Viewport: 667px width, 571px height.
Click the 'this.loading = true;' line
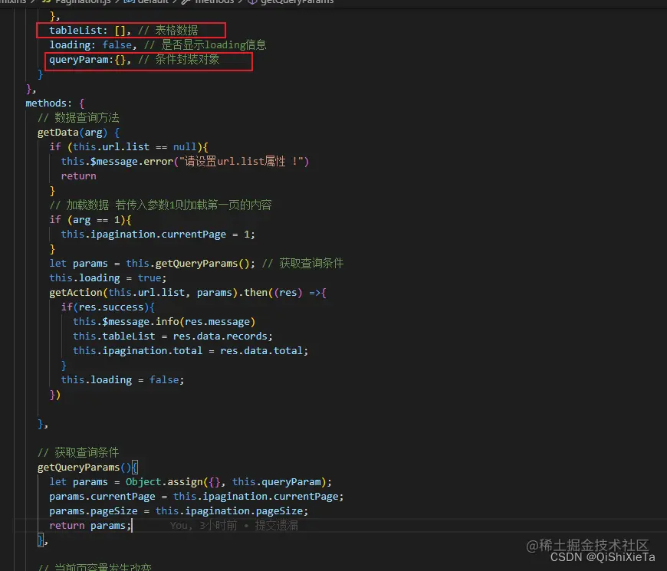pyautogui.click(x=107, y=278)
